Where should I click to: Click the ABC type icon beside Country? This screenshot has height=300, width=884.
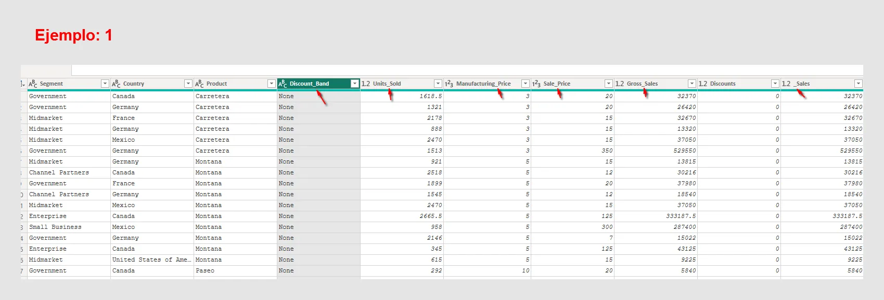click(x=116, y=84)
